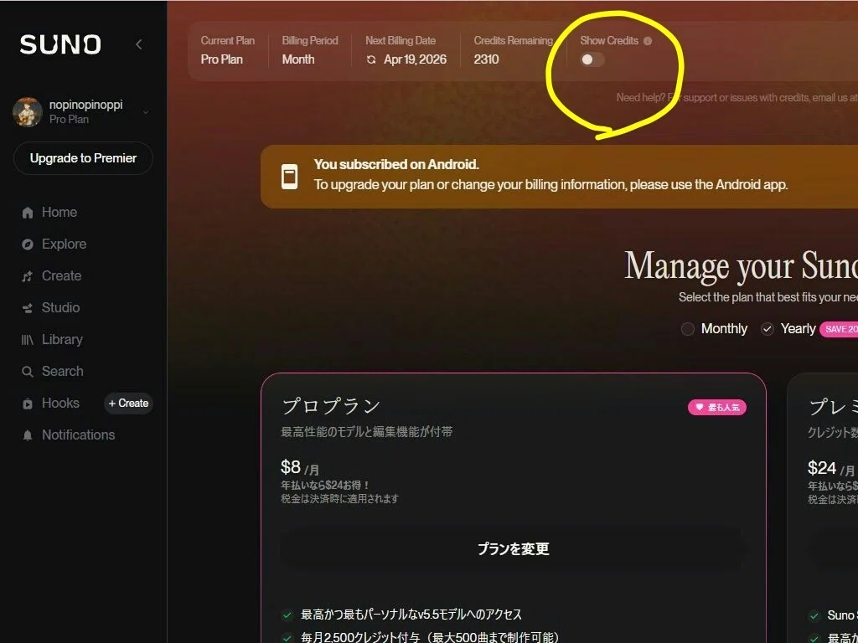The image size is (858, 643).
Task: Open the Create menu label
Action: click(x=62, y=275)
